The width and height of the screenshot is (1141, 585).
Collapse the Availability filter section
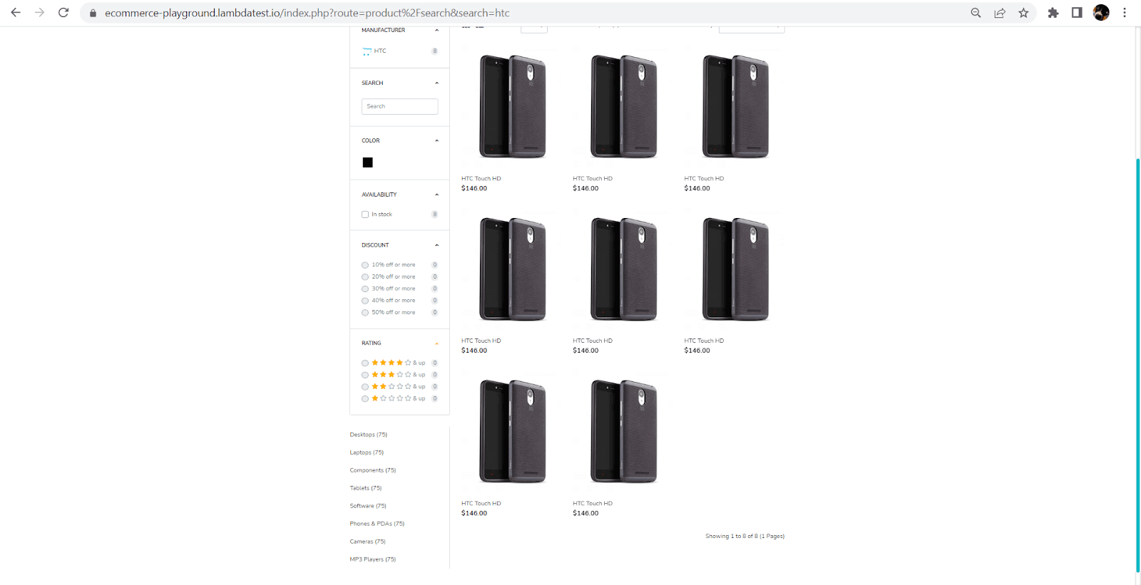pyautogui.click(x=436, y=195)
